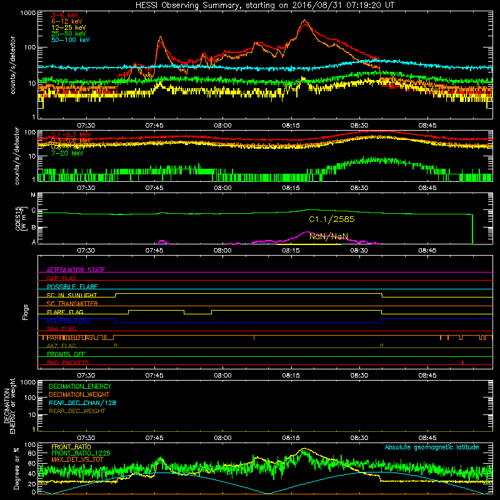Click the 7-20 MeV legend label
The image size is (500, 500).
pos(67,153)
